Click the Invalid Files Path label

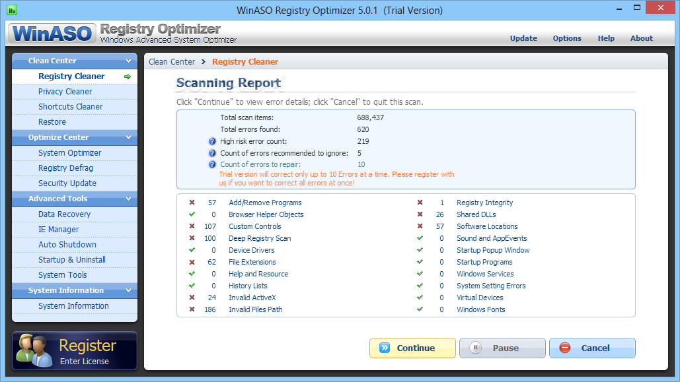(256, 309)
